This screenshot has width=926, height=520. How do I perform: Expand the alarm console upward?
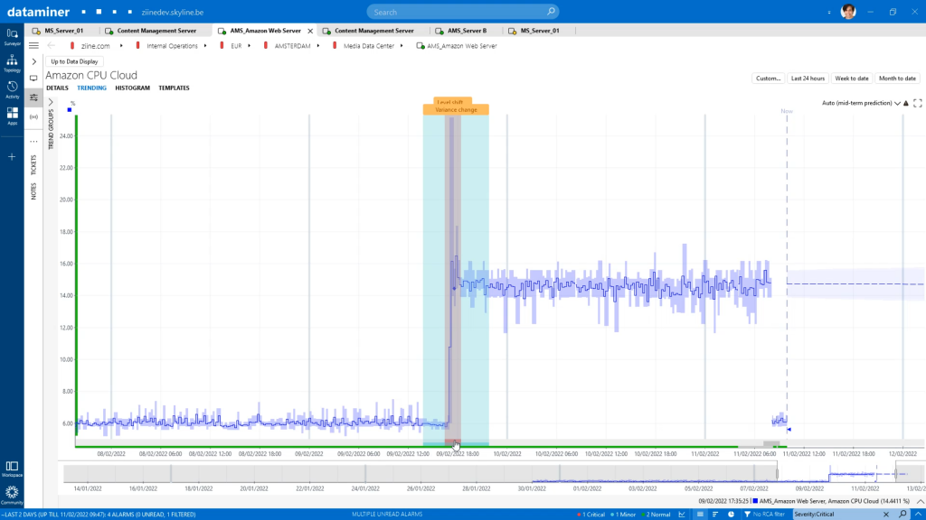[x=919, y=514]
